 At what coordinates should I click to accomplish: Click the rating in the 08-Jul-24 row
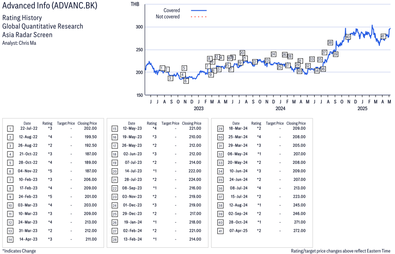[x=259, y=188]
